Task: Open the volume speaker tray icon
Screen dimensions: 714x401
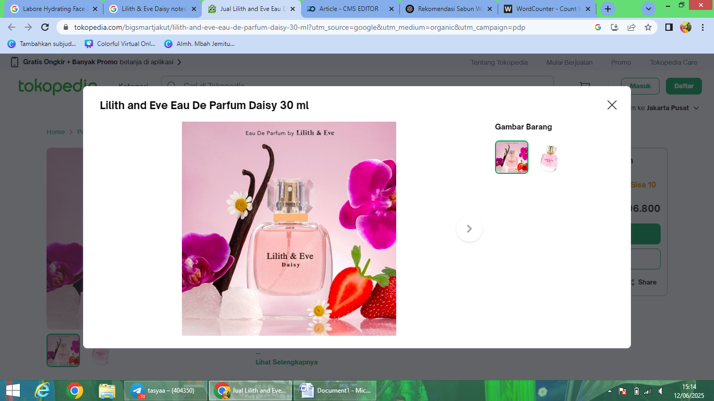Action: tap(661, 391)
